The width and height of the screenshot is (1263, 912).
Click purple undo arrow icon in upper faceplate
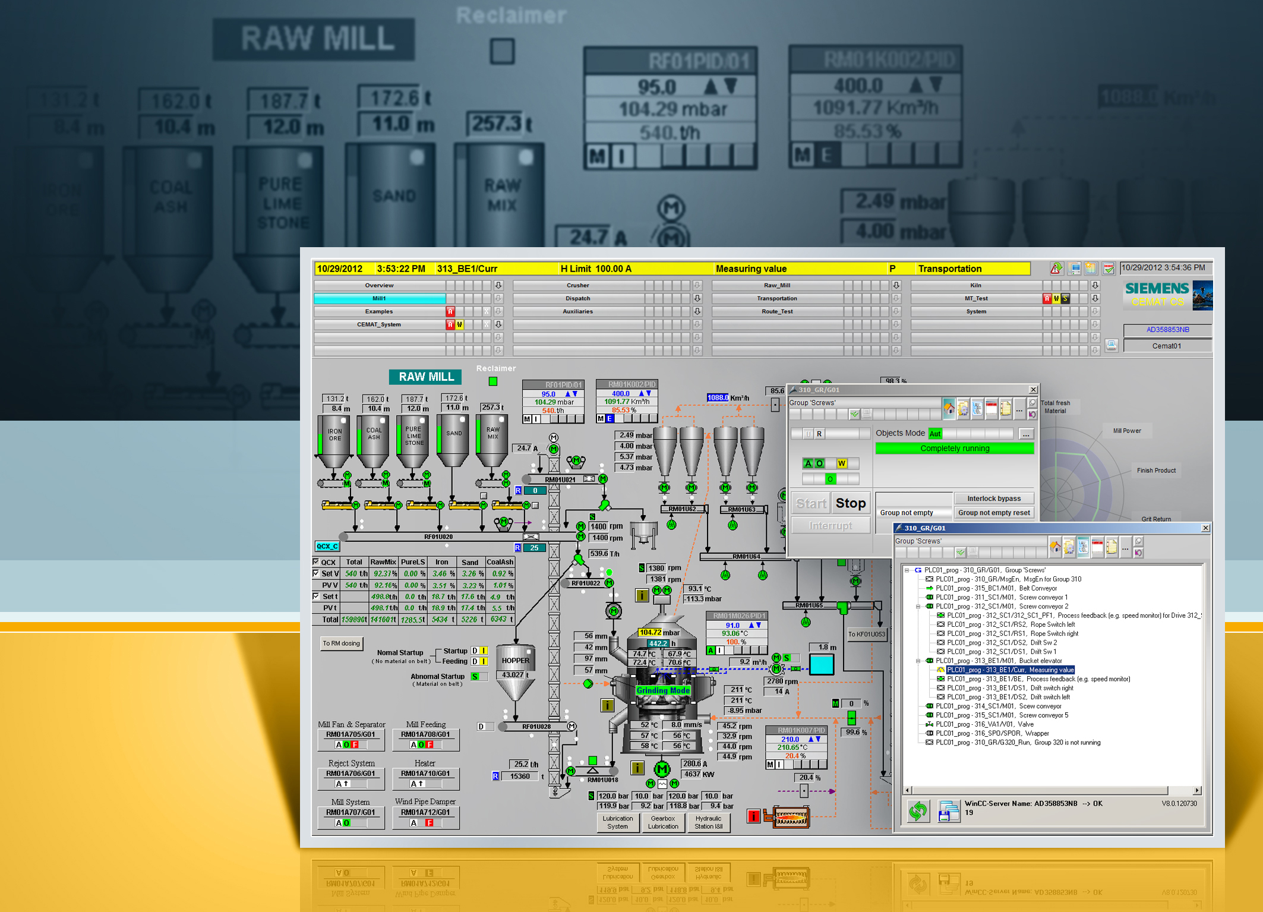[x=1032, y=414]
